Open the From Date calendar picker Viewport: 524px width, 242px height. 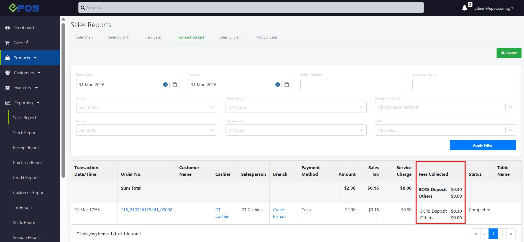[175, 85]
